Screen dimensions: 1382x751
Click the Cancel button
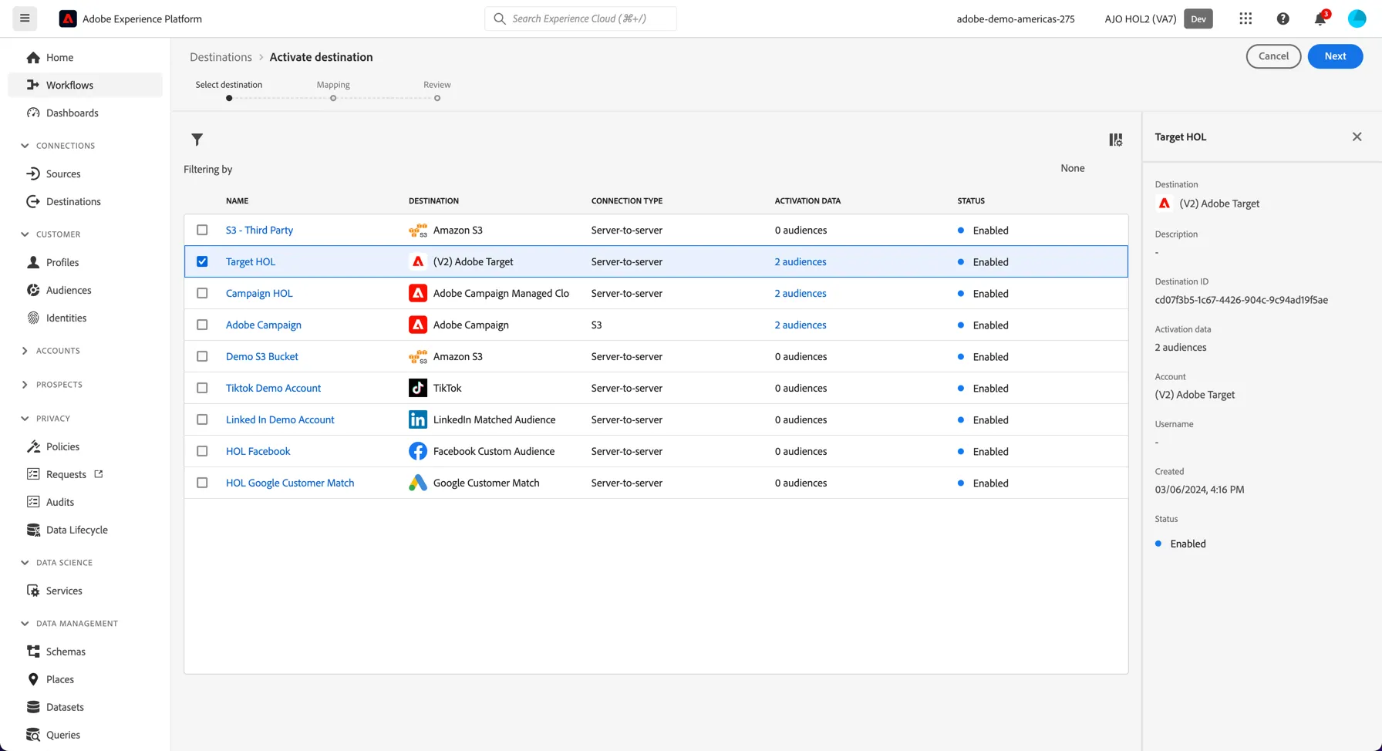[x=1273, y=56]
